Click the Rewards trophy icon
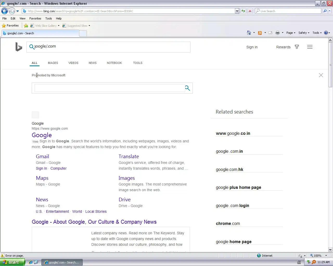Viewport: 333px width, 266px height. pos(297,47)
